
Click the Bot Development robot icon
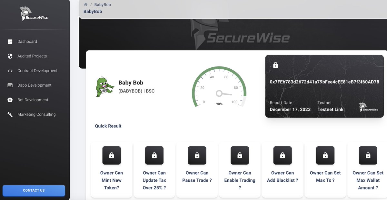pos(10,100)
